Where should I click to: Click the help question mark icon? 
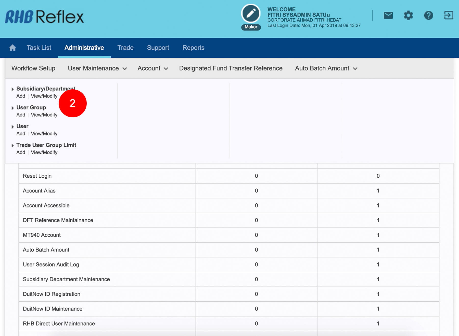(x=428, y=16)
